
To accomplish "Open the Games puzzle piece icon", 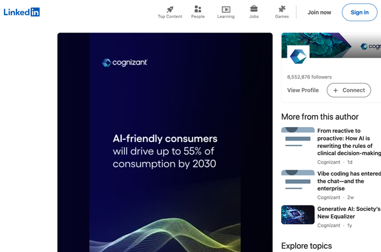I will [282, 9].
